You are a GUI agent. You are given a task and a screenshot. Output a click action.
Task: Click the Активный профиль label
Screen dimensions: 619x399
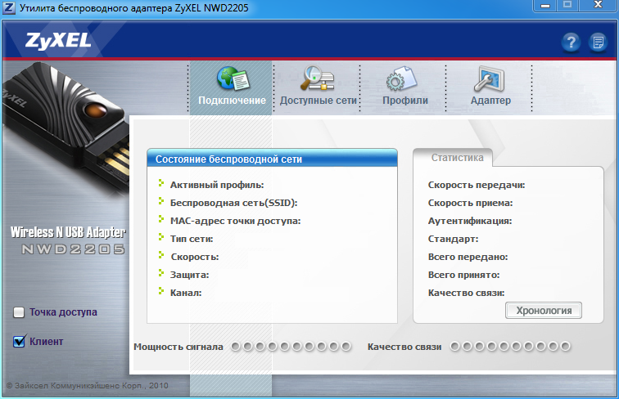217,185
